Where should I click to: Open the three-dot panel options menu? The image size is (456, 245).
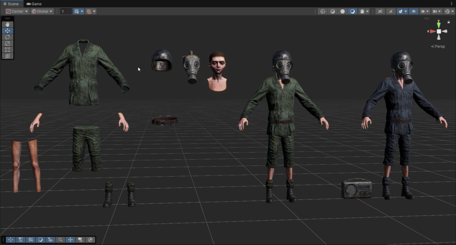point(452,4)
